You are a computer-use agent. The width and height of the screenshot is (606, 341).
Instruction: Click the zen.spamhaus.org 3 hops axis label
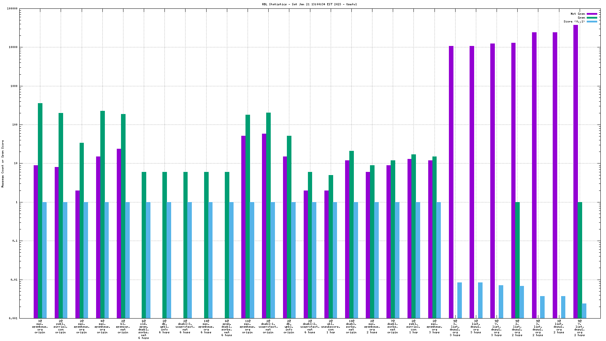click(x=434, y=327)
